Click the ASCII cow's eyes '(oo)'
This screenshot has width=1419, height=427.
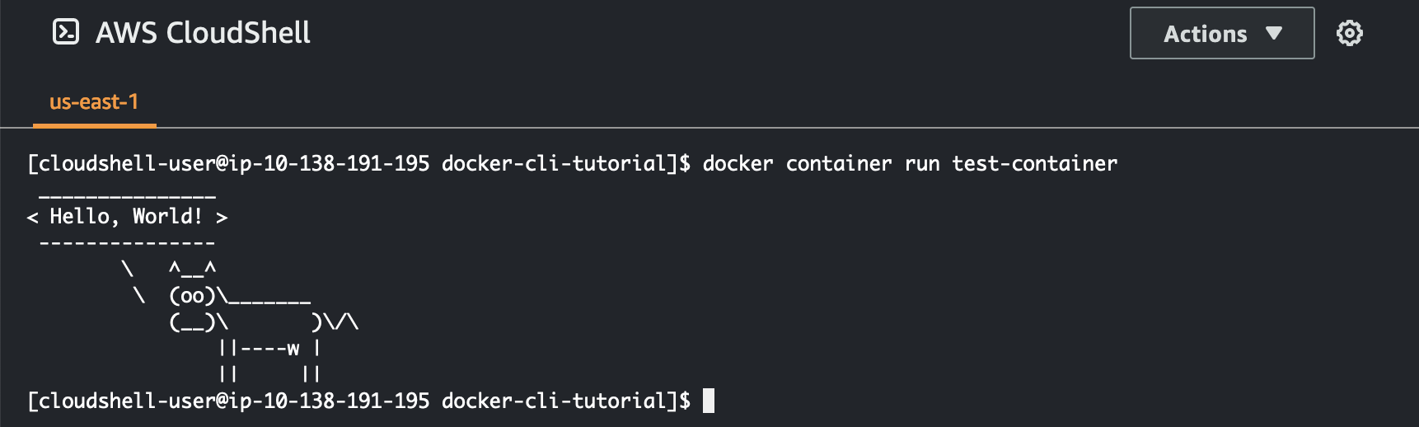click(192, 295)
